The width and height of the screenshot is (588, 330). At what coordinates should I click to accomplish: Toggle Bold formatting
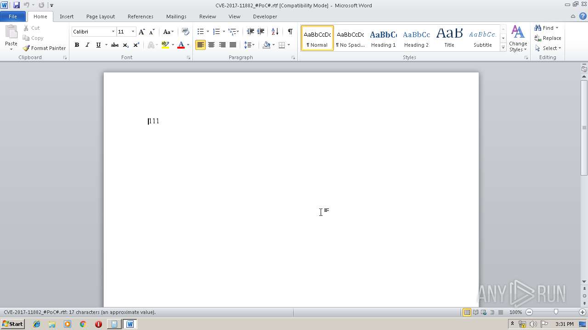tap(77, 45)
